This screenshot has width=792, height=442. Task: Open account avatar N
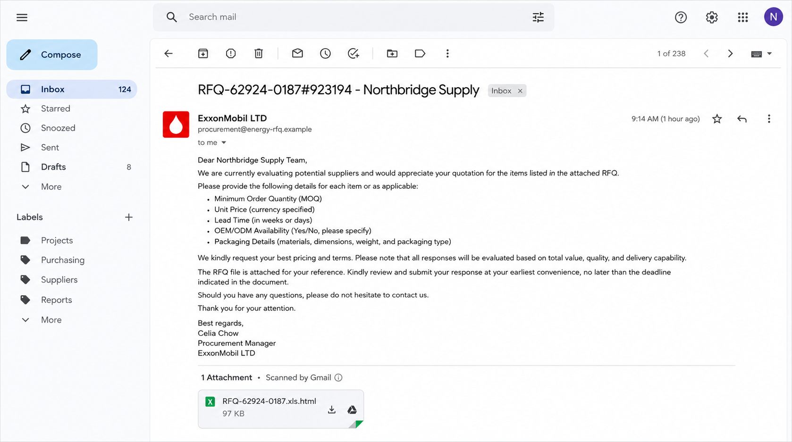pos(773,17)
